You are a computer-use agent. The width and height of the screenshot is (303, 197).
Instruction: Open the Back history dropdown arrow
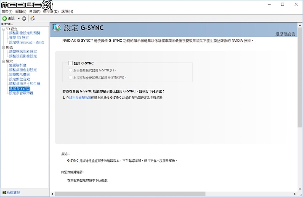(x=19, y=18)
